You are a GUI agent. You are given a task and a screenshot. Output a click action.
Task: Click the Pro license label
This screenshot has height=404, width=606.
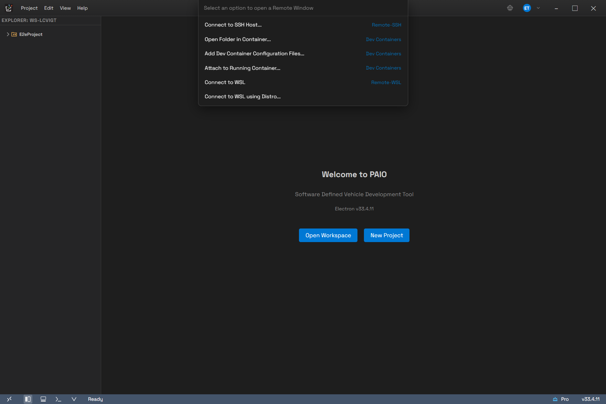pos(565,399)
